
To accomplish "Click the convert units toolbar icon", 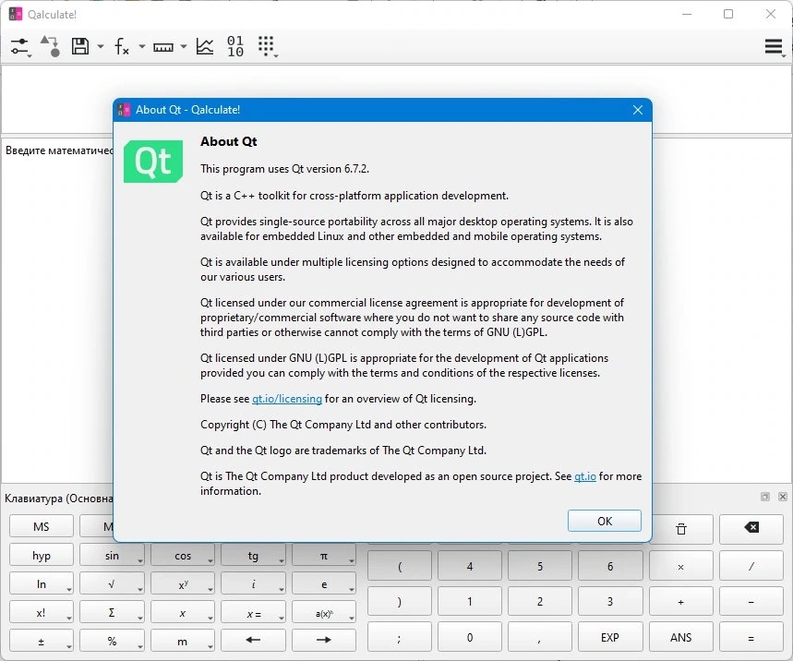I will [51, 46].
